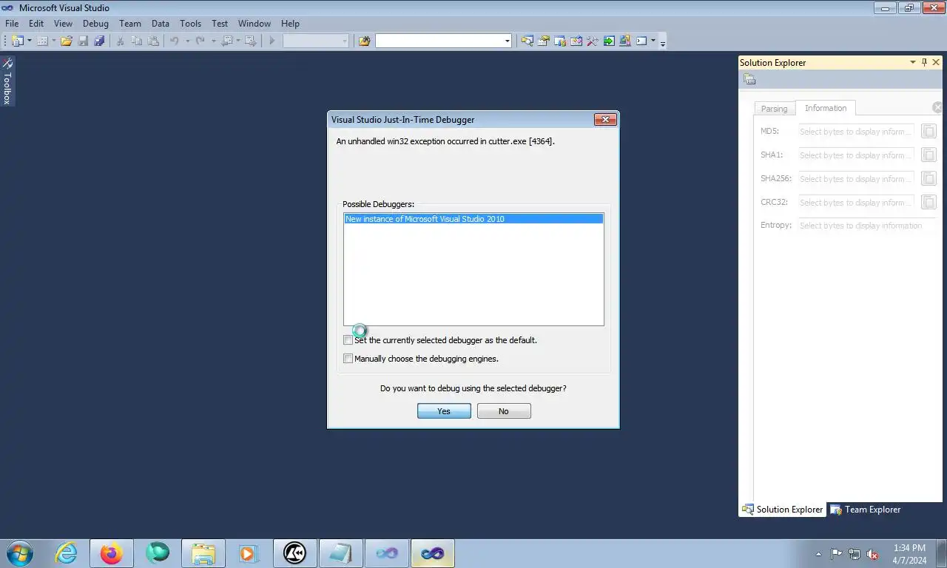Open the Toolbox wrench toolbar icon
The image size is (947, 568).
(593, 41)
